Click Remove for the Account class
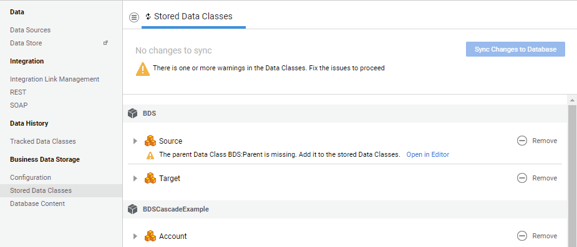Viewport: 577px width, 247px height. (545, 236)
